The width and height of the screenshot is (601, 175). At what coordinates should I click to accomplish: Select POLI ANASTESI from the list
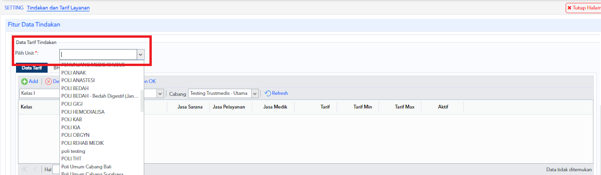[x=78, y=80]
